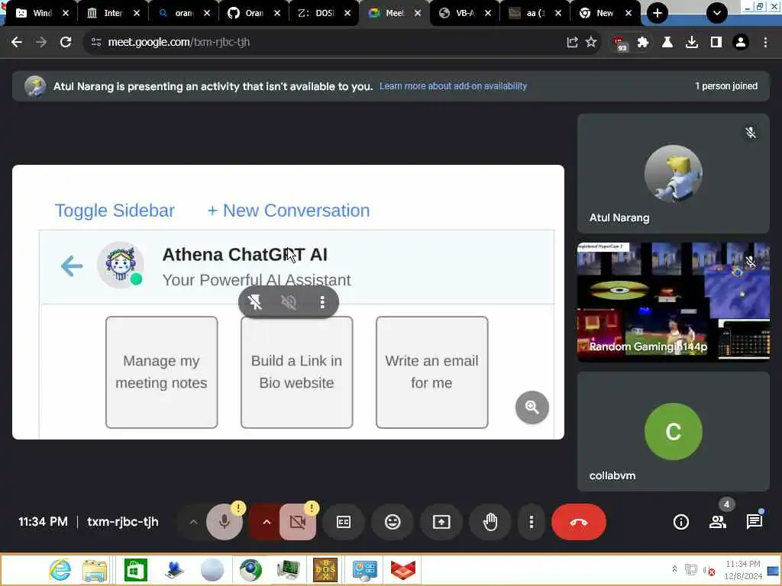
Task: Click the Athena ChatGPT AI avatar
Action: (121, 265)
